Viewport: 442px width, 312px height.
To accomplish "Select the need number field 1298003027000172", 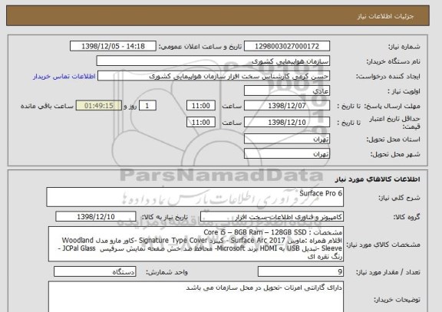I will pyautogui.click(x=287, y=46).
